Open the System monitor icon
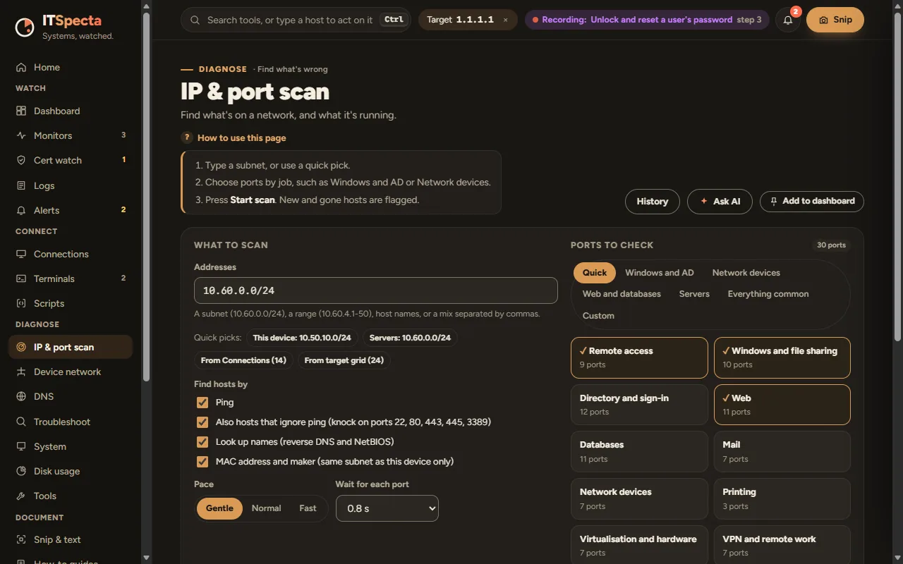This screenshot has height=564, width=903. [x=21, y=447]
